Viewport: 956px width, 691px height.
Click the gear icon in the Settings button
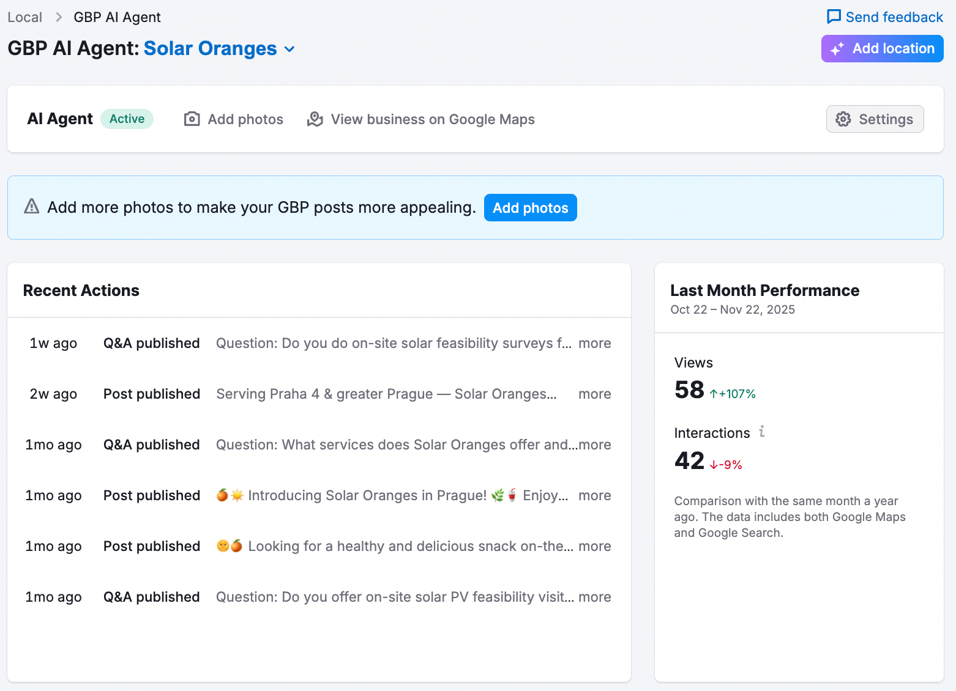click(x=843, y=119)
